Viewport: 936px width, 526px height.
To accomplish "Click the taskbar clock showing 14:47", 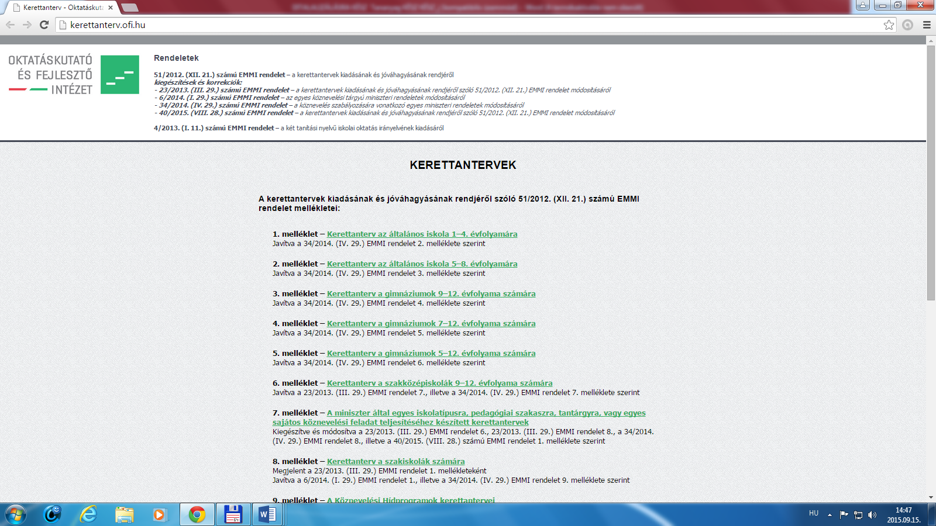I will coord(904,515).
